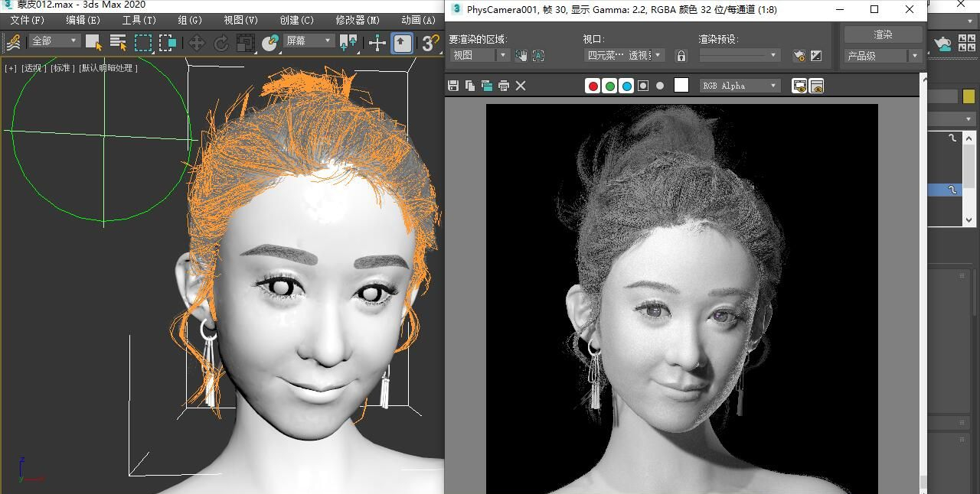Open the modifier list dropdown arrow
This screenshot has width=980, height=494.
(969, 119)
